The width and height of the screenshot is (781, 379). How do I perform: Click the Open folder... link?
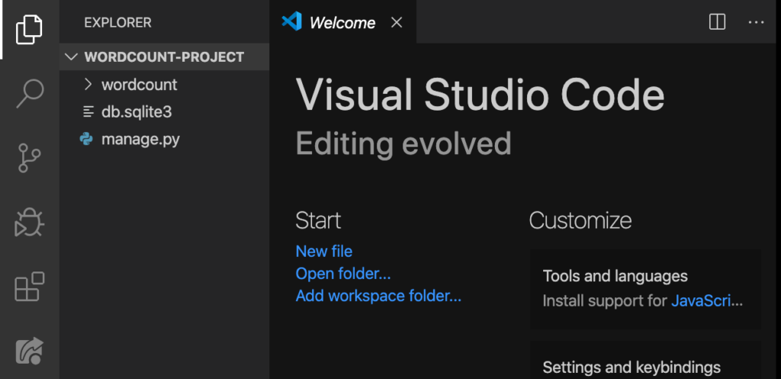pos(343,274)
